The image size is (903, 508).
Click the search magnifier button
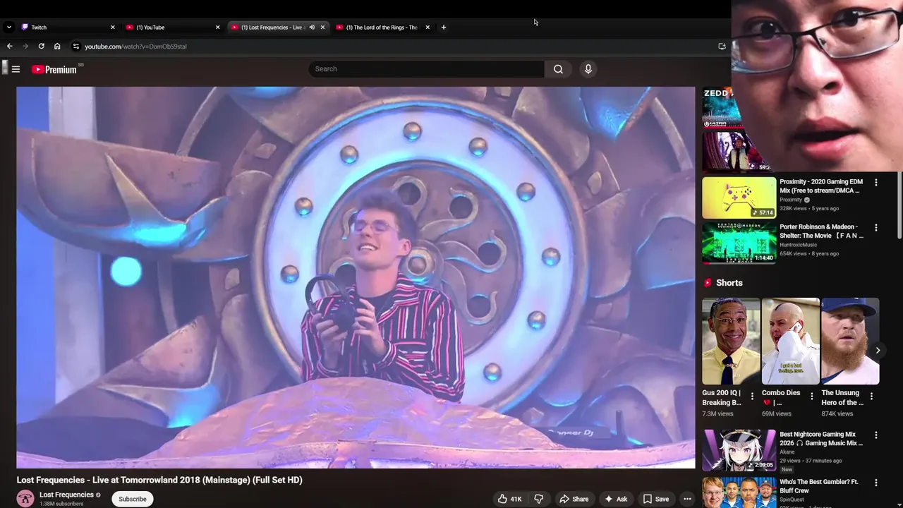(558, 69)
